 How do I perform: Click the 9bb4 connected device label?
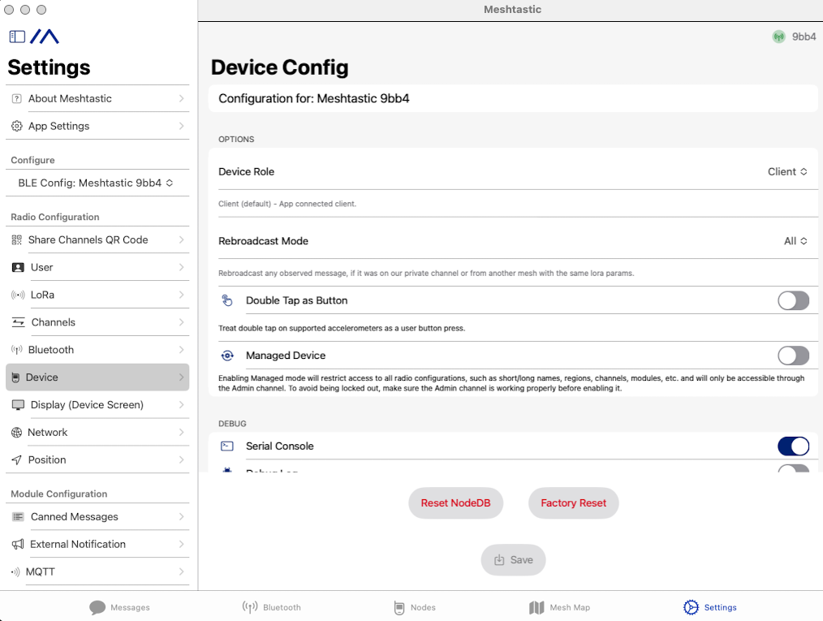click(804, 37)
